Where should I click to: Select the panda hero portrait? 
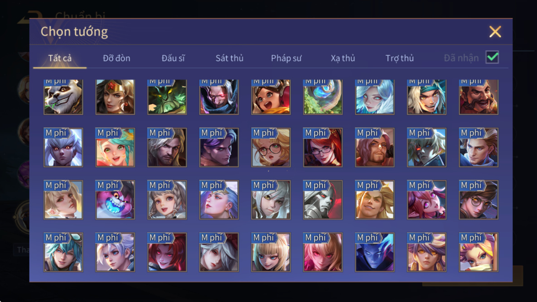point(63,97)
